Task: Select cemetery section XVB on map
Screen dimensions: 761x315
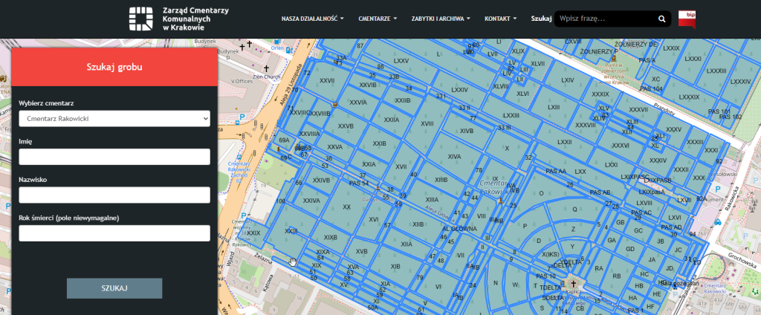Action: pos(362,251)
